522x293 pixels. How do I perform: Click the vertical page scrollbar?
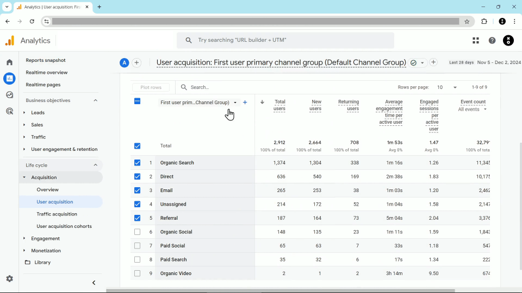[x=520, y=206]
